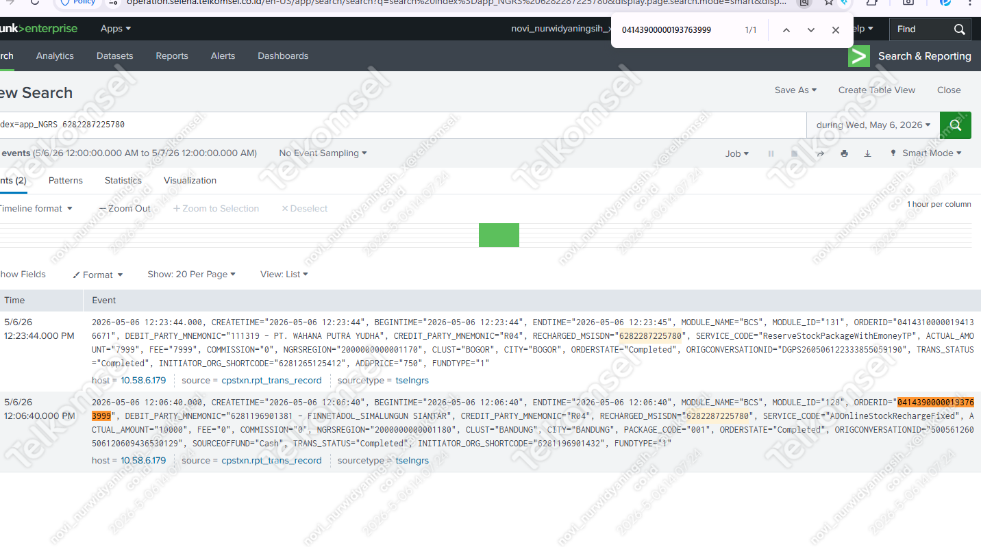Go to next find-in-page match
The image size is (981, 547).
pos(811,30)
